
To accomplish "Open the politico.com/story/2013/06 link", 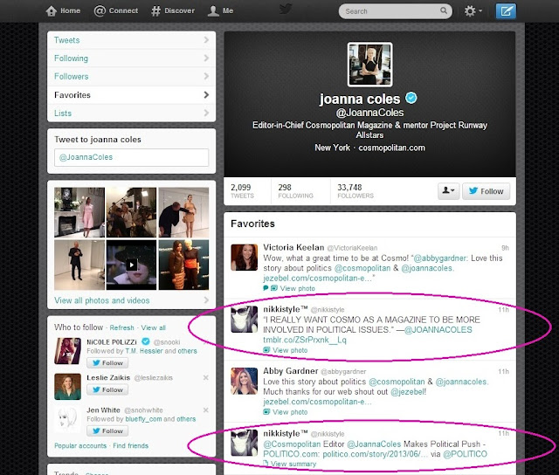I will click(376, 454).
